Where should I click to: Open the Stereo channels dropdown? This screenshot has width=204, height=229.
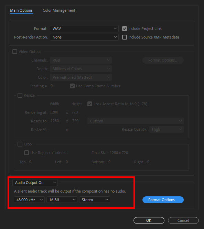point(95,200)
